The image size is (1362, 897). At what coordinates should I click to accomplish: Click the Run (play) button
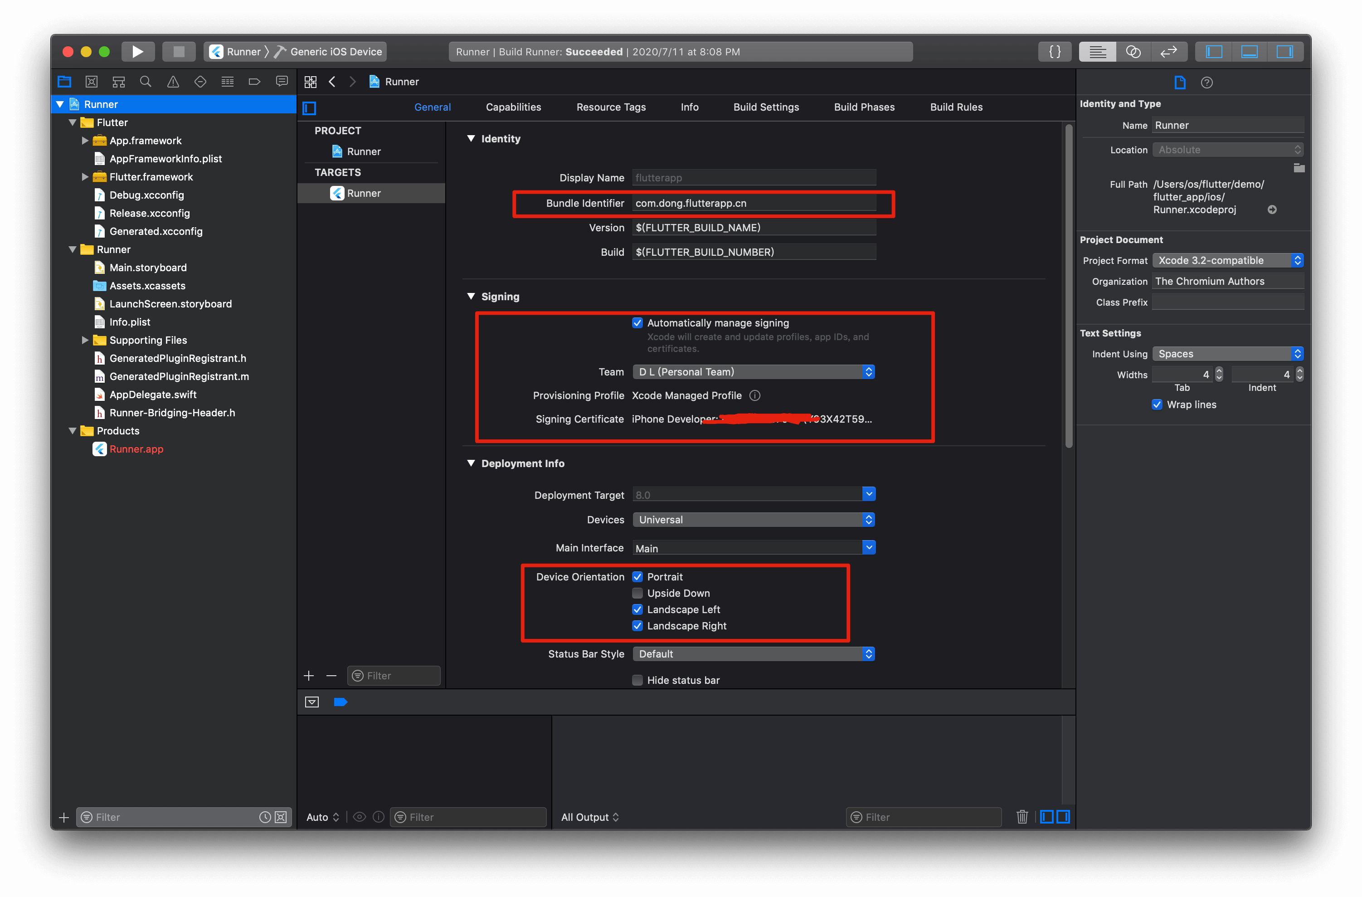(137, 52)
